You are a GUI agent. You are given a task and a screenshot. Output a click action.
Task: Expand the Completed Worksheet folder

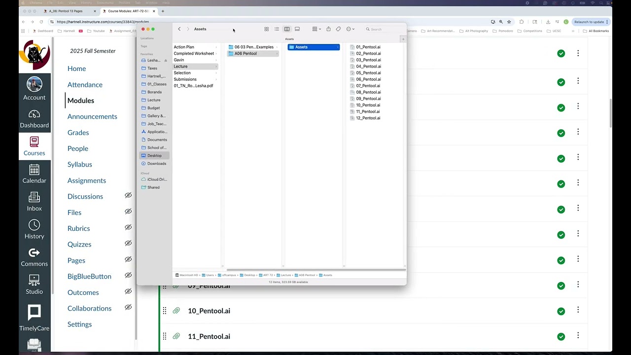[216, 53]
